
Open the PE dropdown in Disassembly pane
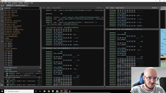coord(44,8)
